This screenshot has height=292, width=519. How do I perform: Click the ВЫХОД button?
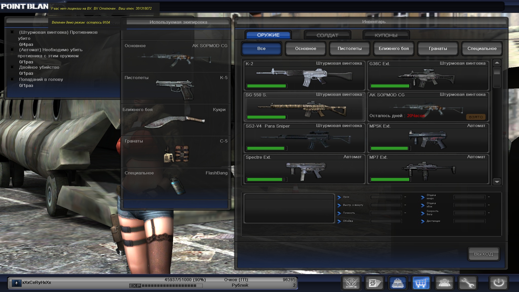pos(483,254)
